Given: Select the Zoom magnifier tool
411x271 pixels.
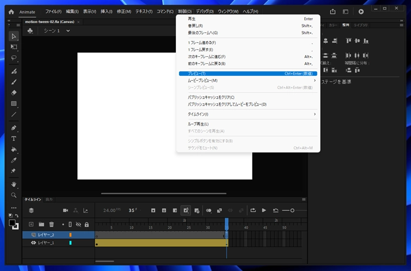Looking at the screenshot, I should pos(14,195).
